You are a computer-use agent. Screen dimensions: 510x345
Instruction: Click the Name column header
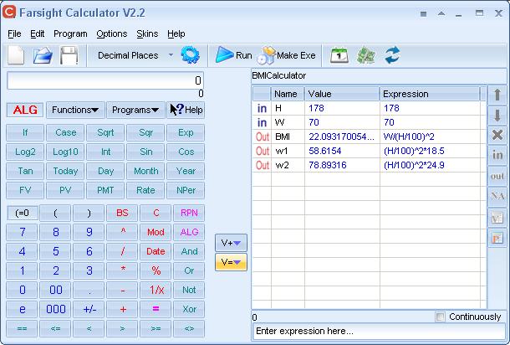288,94
